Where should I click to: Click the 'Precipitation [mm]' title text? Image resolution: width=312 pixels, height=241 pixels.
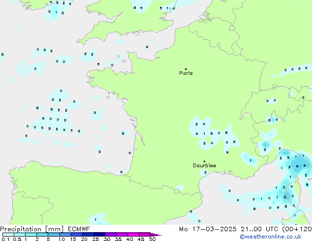pyautogui.click(x=32, y=229)
